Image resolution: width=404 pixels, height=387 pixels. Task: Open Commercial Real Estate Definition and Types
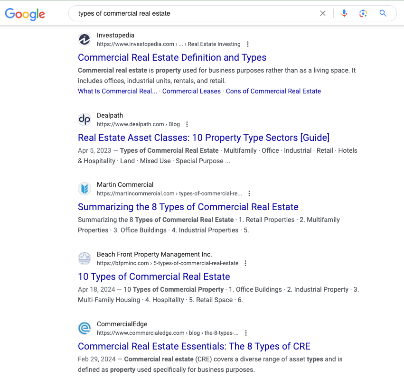point(172,58)
